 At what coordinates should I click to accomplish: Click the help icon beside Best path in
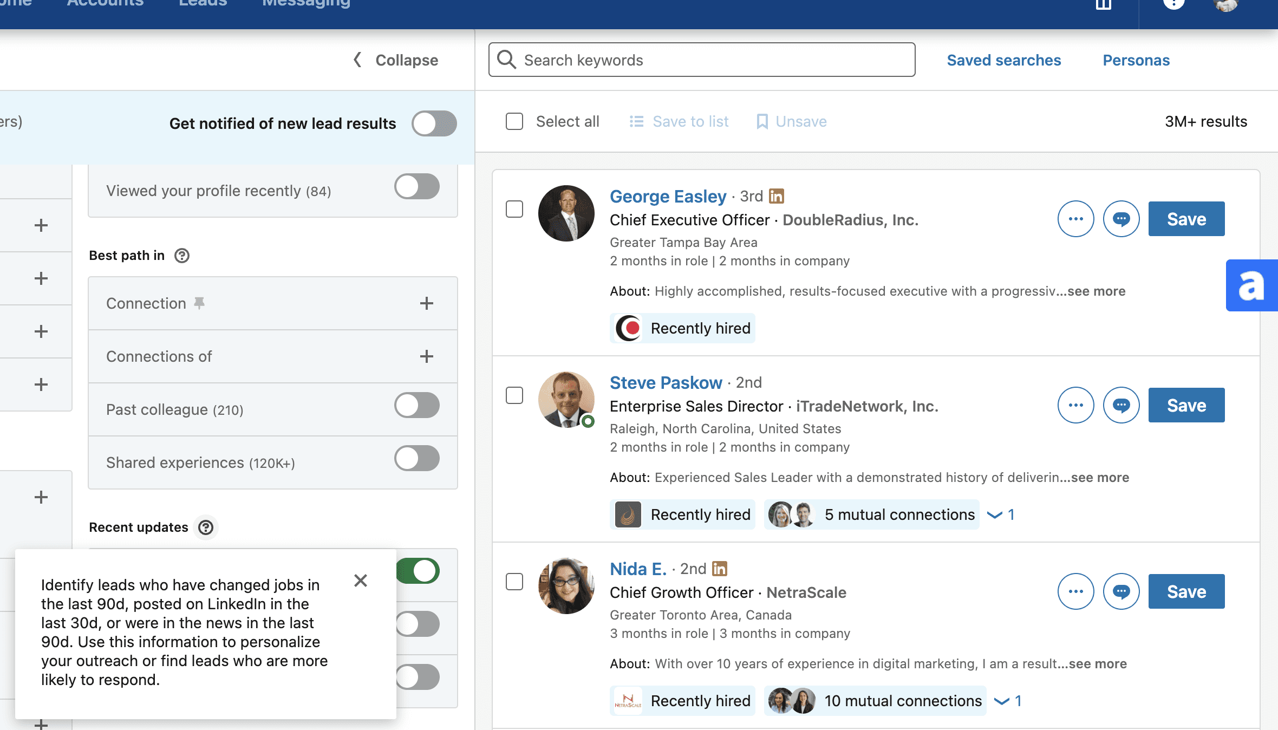click(182, 256)
